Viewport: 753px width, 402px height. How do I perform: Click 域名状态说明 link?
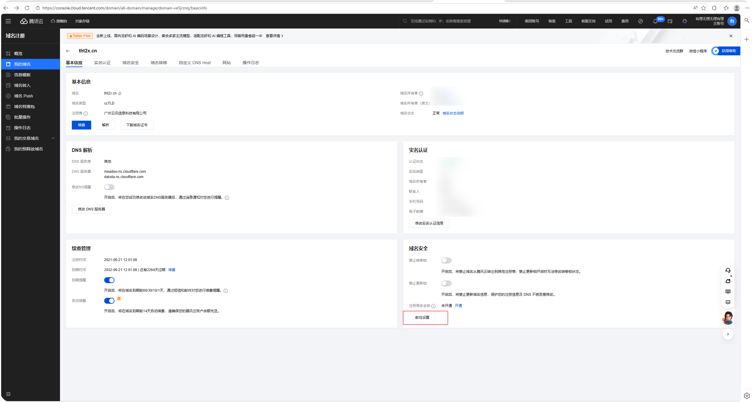click(453, 113)
